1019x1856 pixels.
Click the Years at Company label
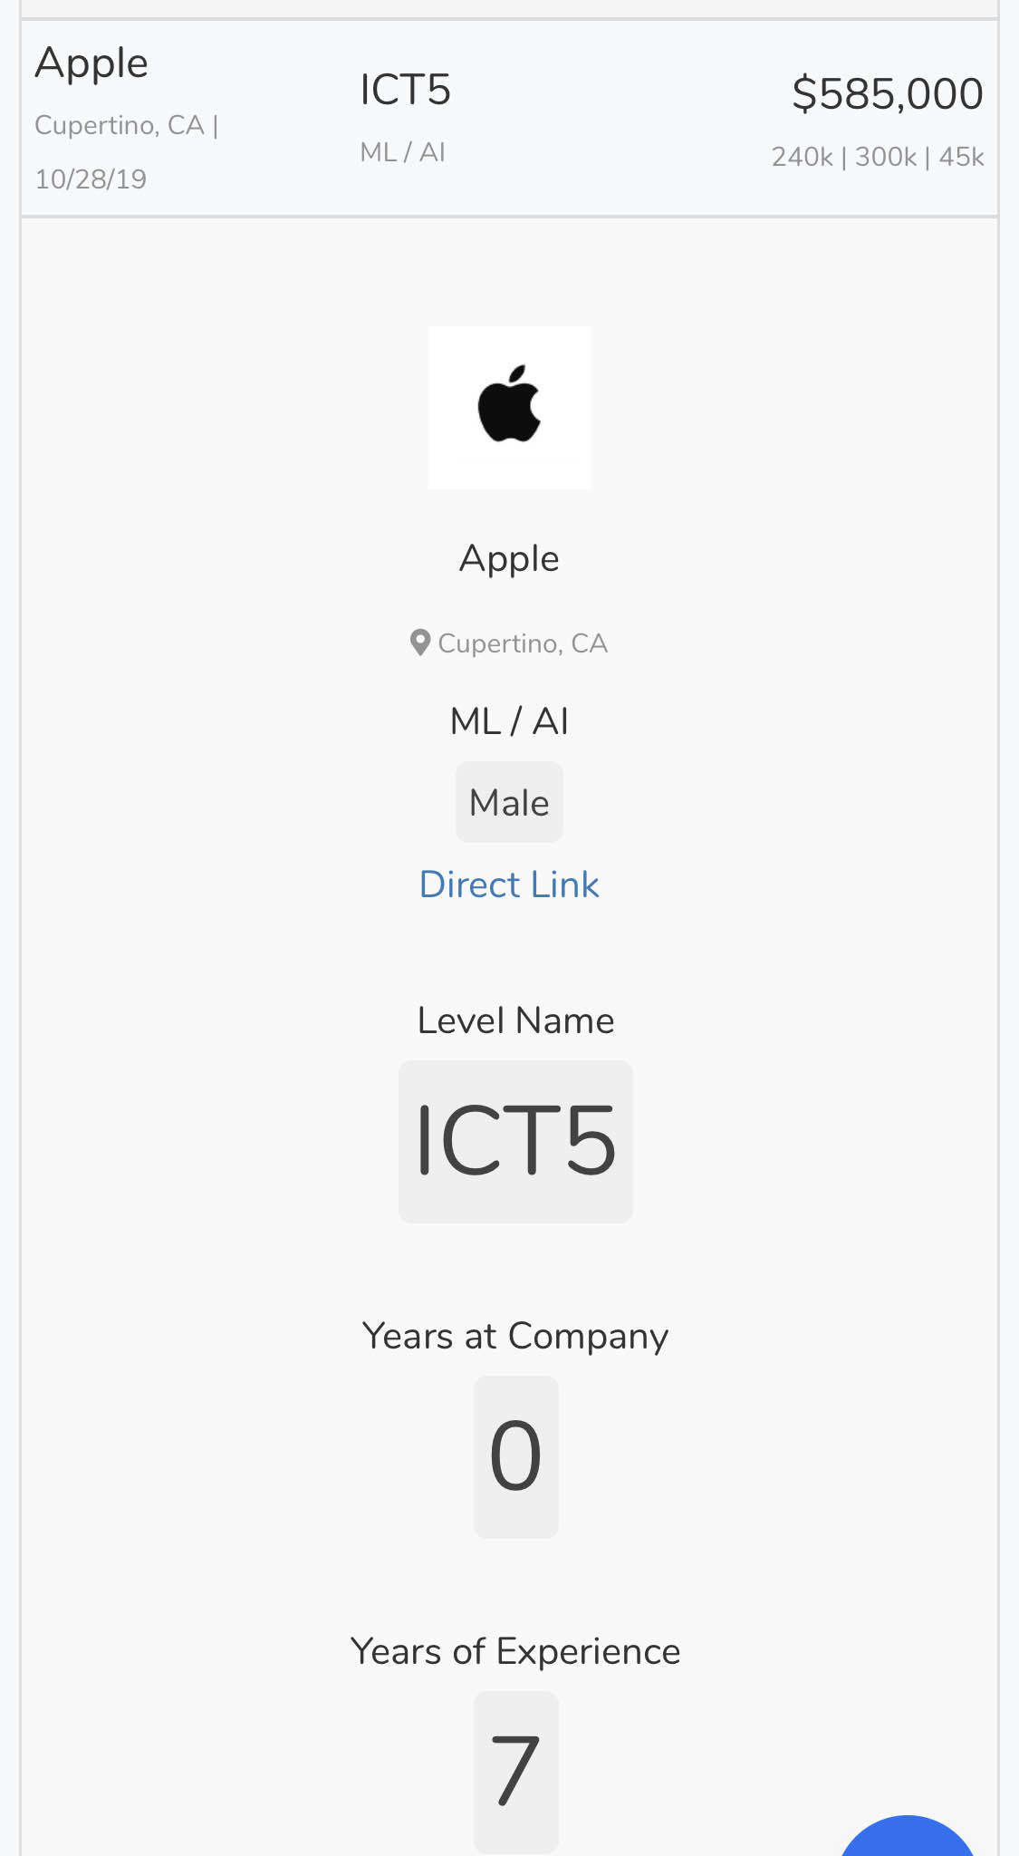[x=515, y=1336]
